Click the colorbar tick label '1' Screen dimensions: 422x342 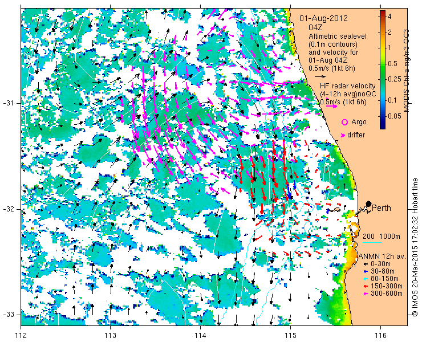point(389,48)
